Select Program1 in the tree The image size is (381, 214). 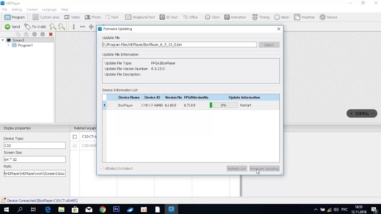[x=25, y=45]
